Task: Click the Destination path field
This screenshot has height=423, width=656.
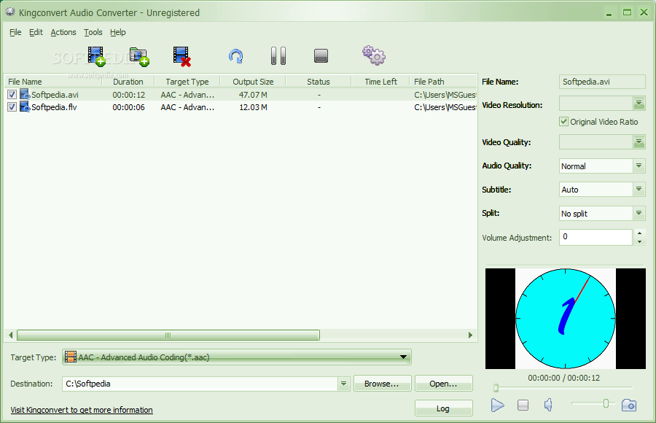Action: 200,384
